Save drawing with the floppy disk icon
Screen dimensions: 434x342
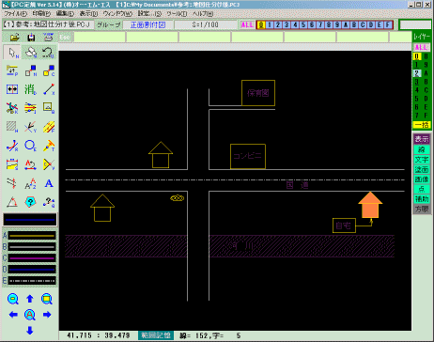tap(31, 38)
